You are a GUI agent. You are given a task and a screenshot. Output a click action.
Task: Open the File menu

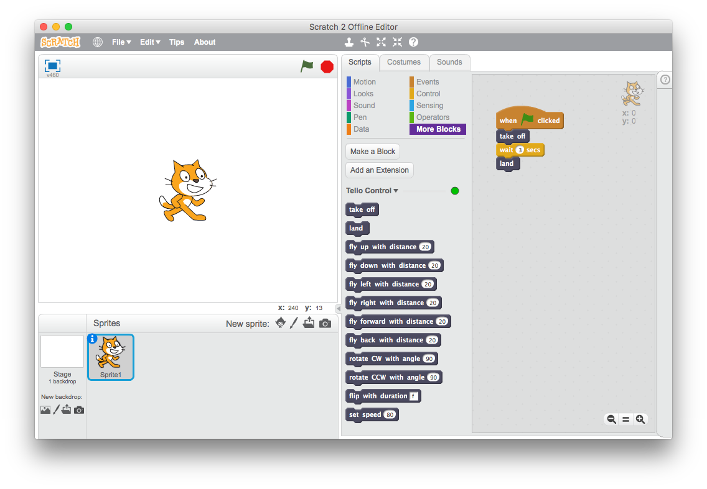121,42
